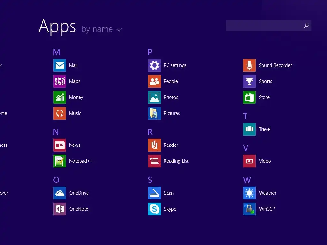Viewport: 327px width, 245px height.
Task: Open the WinSCP app icon
Action: (249, 209)
